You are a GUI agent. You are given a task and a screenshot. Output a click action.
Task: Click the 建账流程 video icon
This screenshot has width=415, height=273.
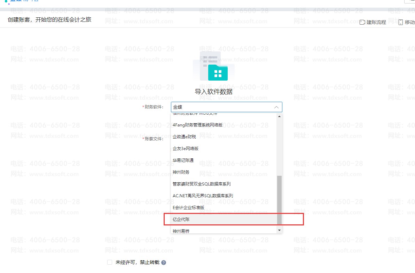tap(362, 22)
